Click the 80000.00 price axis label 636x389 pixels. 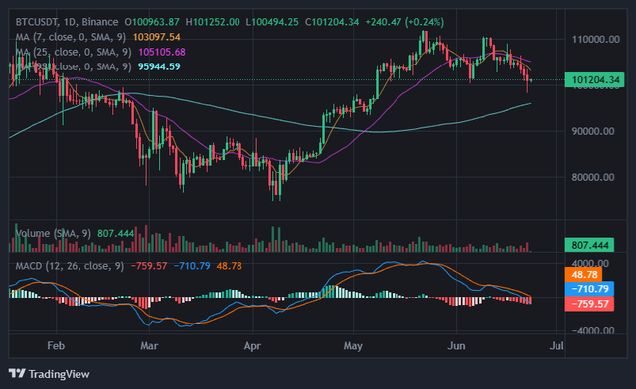[x=592, y=177]
